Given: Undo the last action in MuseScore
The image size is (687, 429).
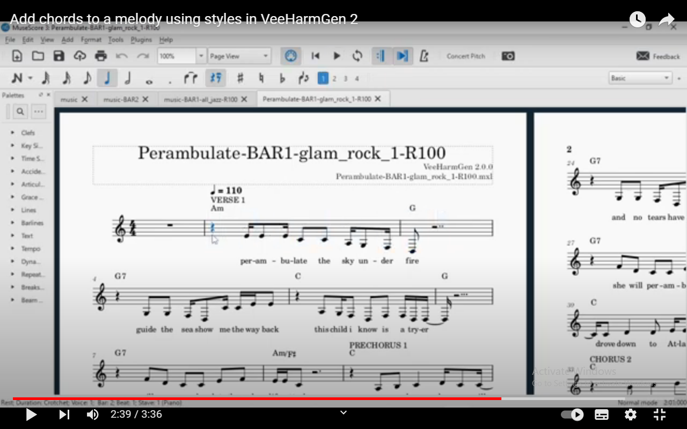Looking at the screenshot, I should [122, 56].
